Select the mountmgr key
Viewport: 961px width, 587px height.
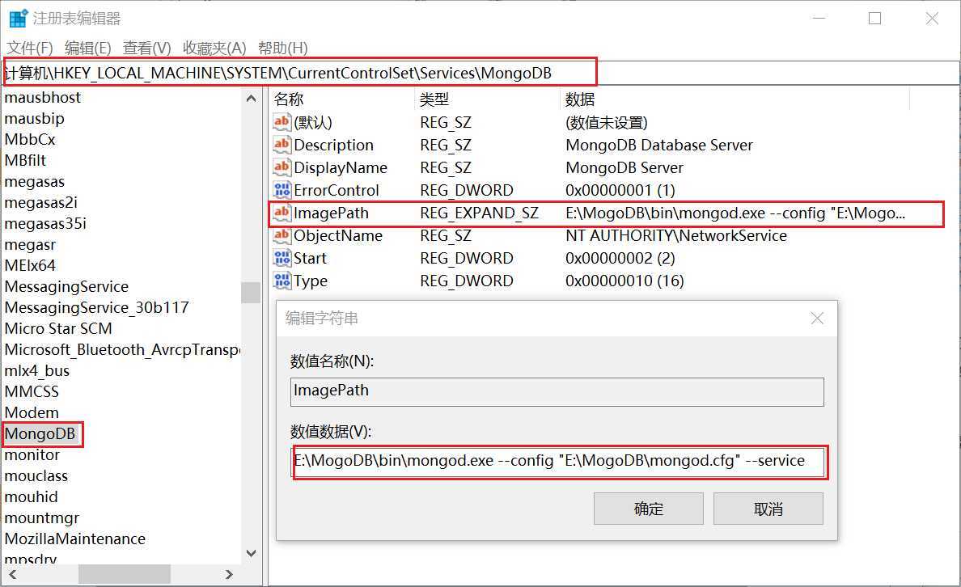(42, 517)
